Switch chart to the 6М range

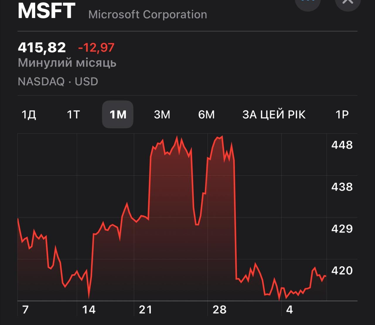click(207, 115)
